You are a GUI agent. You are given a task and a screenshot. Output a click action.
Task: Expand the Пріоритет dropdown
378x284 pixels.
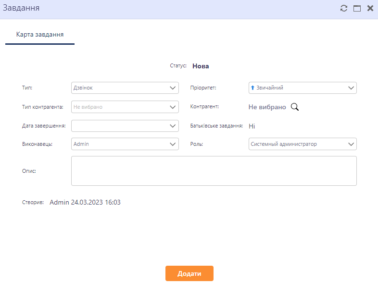tap(302, 88)
